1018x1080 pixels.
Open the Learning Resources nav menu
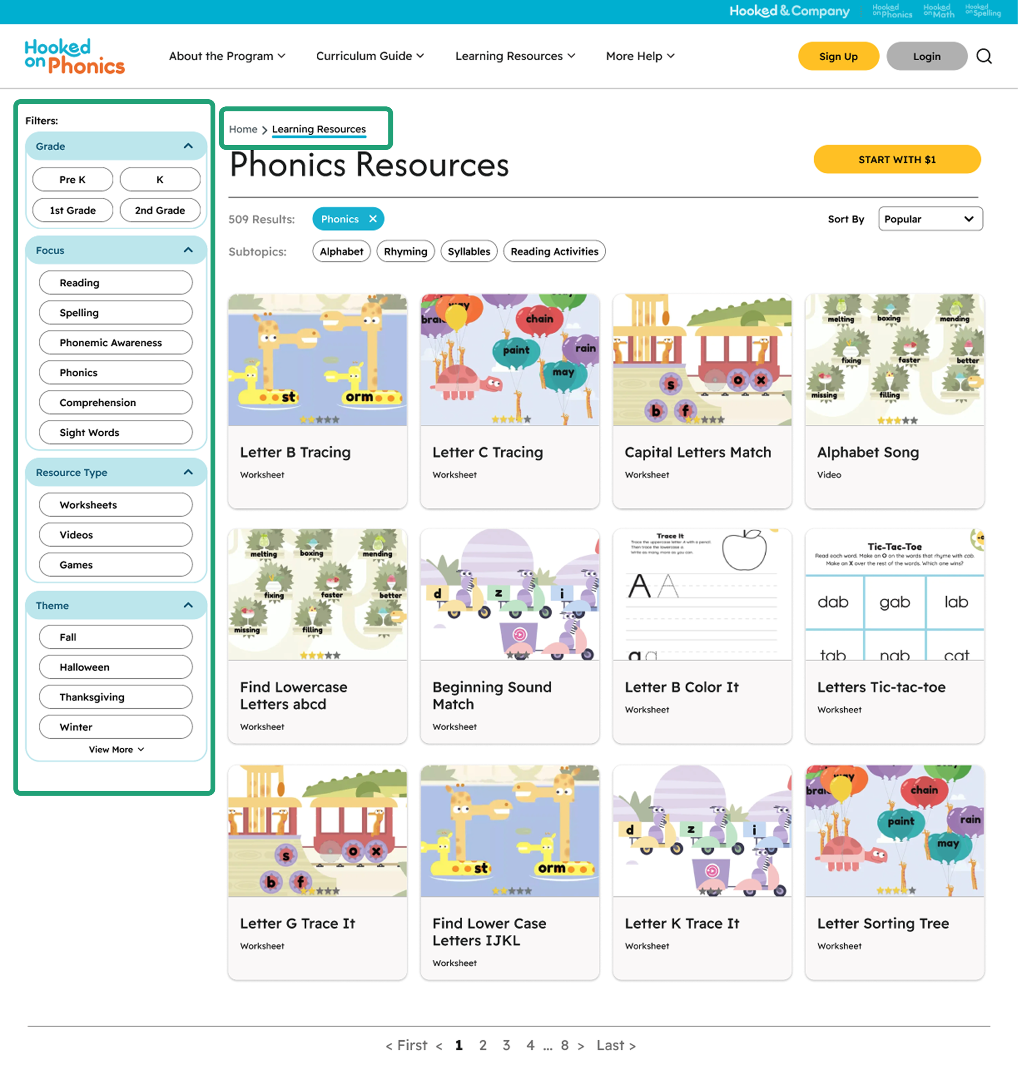(x=515, y=56)
